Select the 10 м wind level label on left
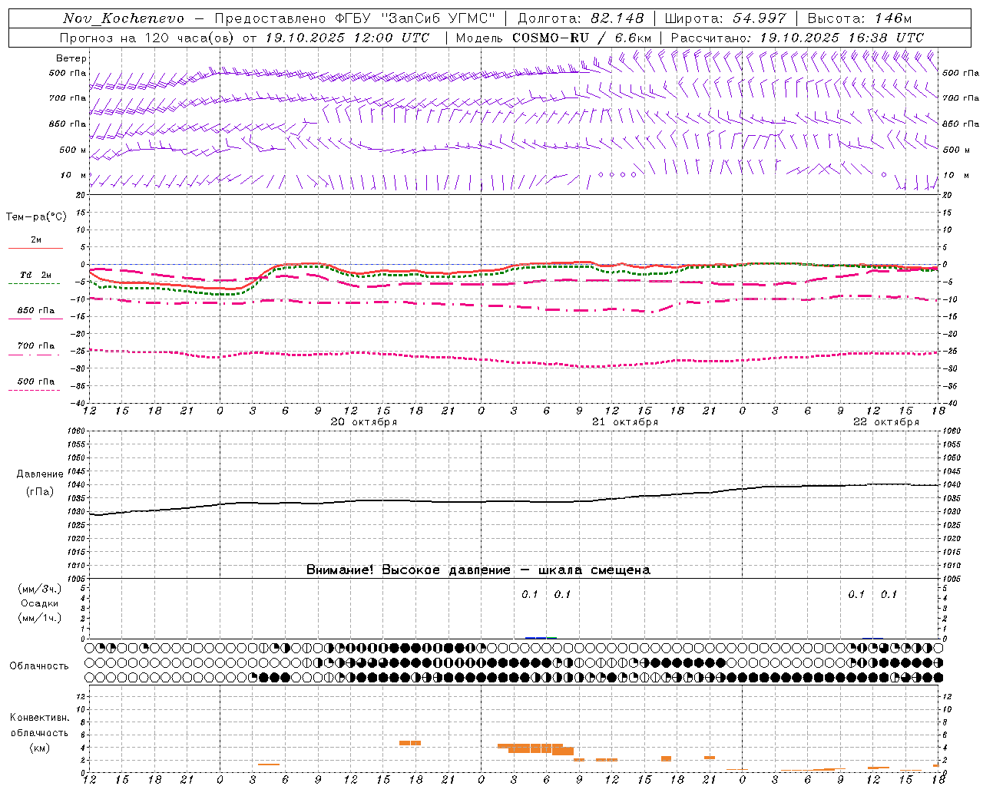983x786 pixels. click(x=74, y=175)
